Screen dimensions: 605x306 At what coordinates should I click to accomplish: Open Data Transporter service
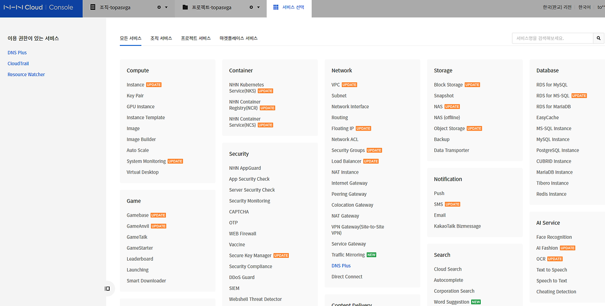point(451,150)
